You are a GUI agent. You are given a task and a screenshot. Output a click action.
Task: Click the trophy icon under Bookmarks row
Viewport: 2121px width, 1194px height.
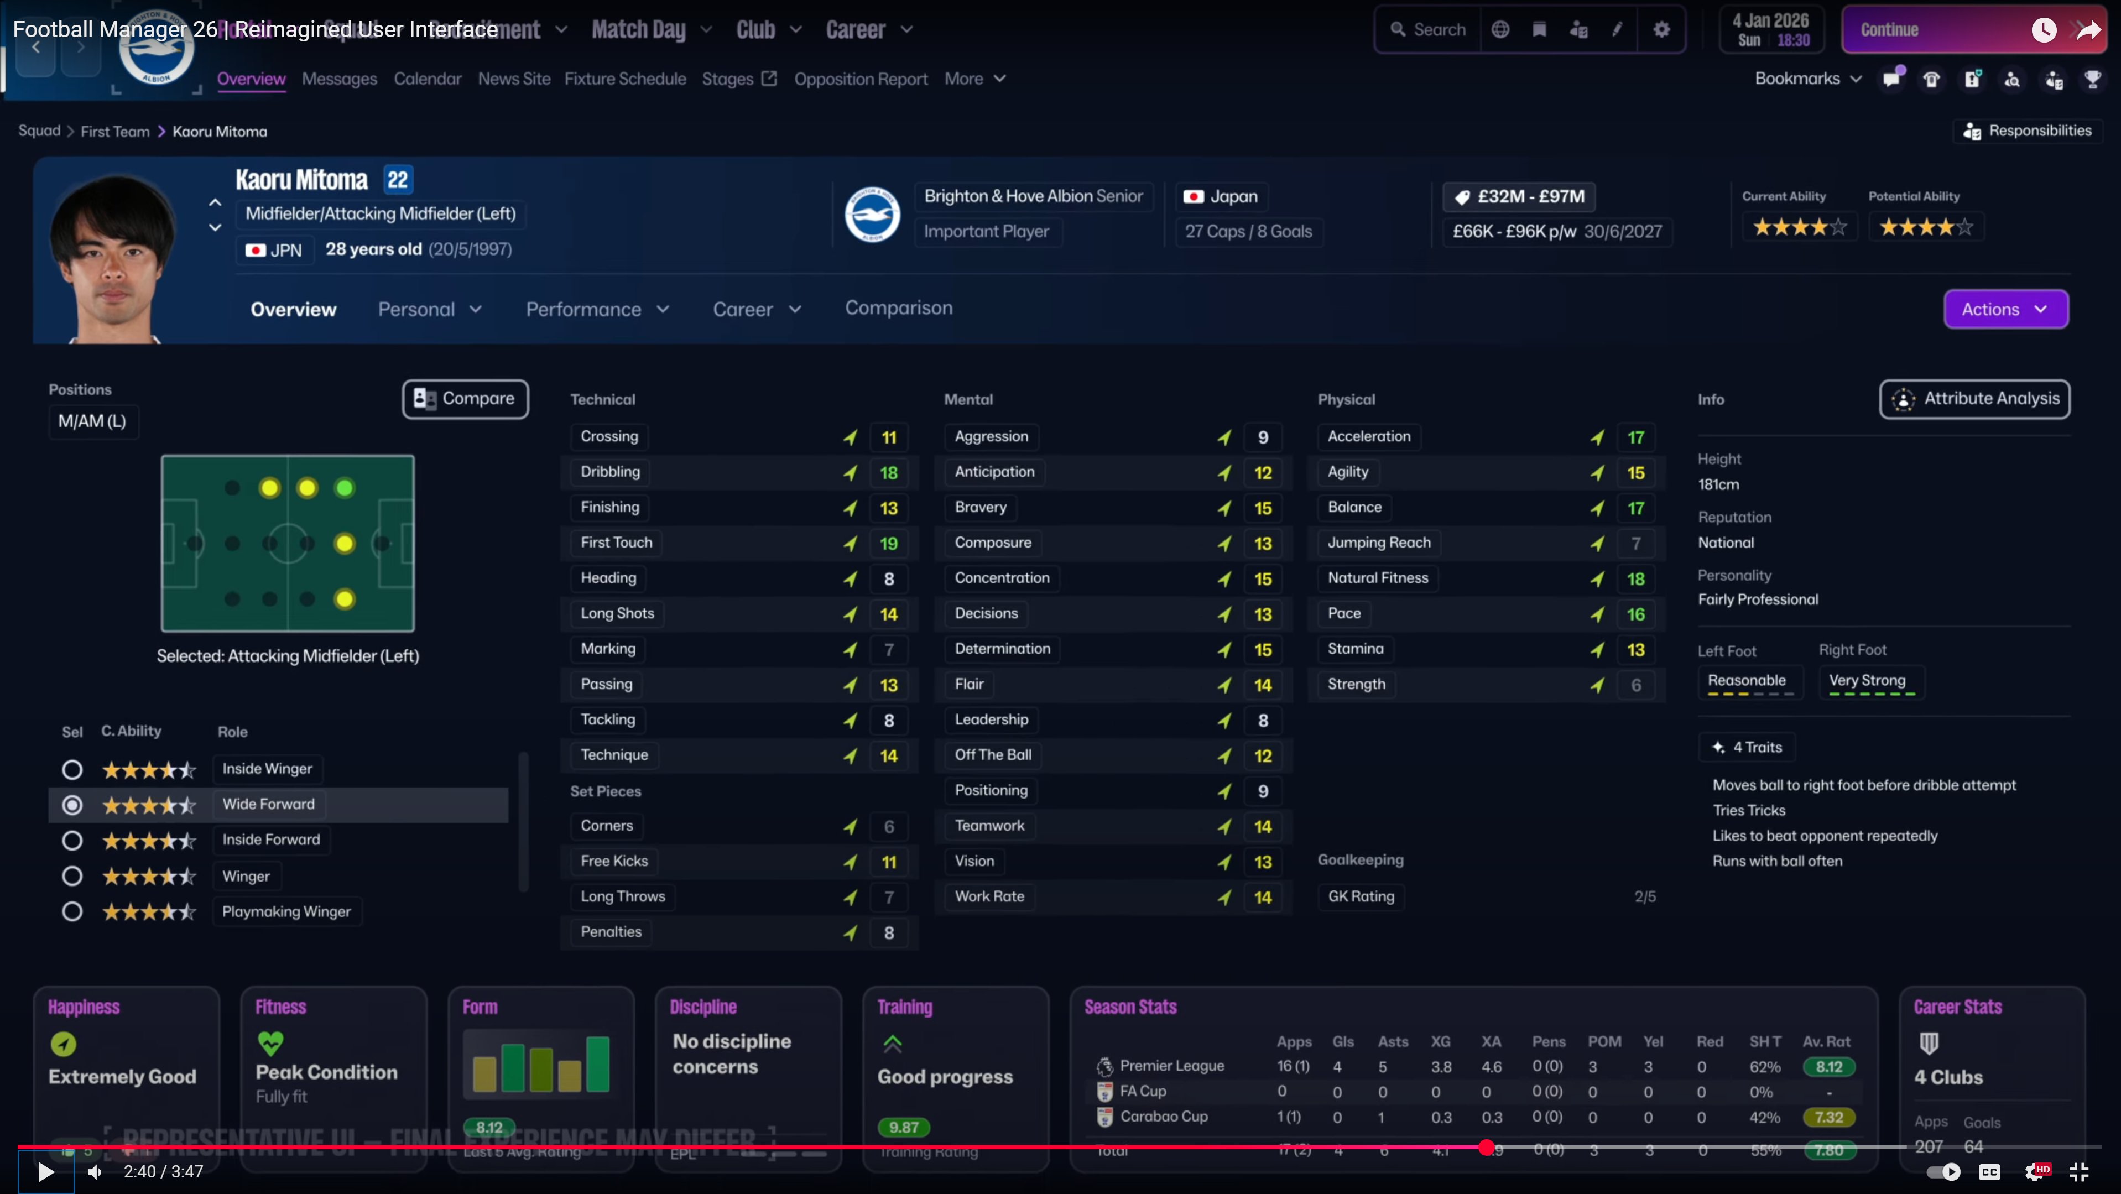point(2092,79)
